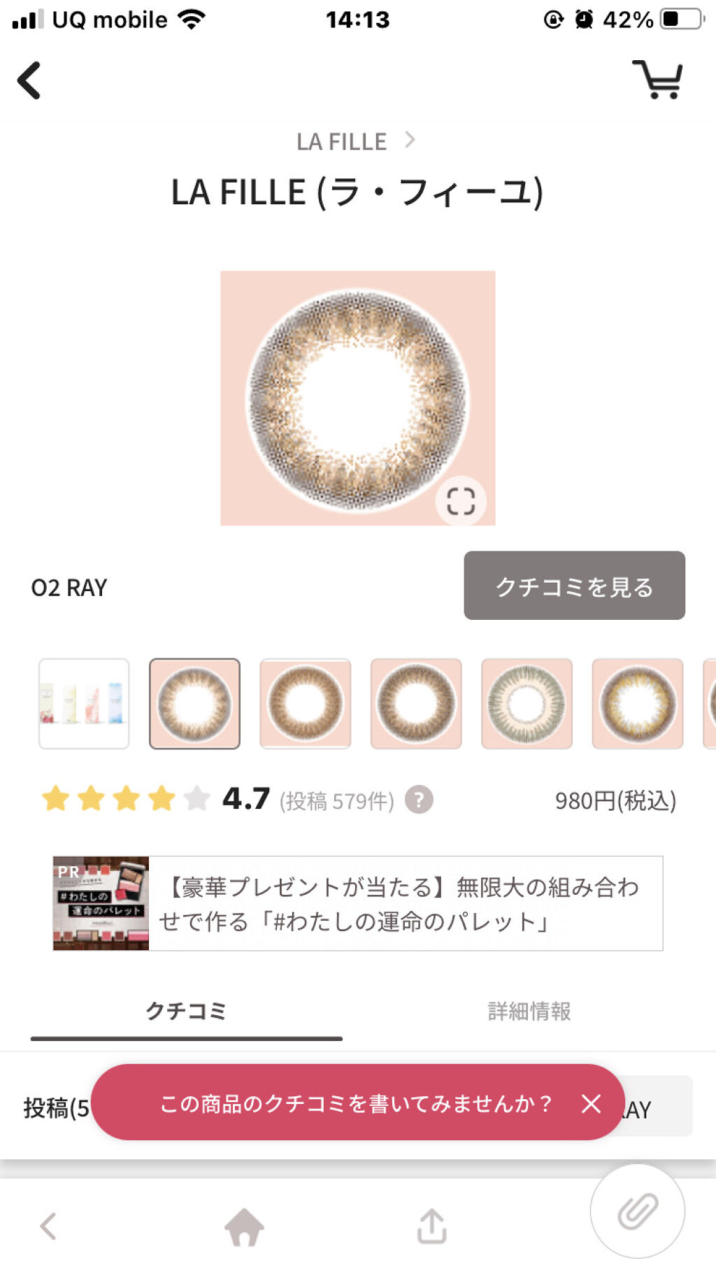Tap the star rating 4.7 score

(245, 799)
